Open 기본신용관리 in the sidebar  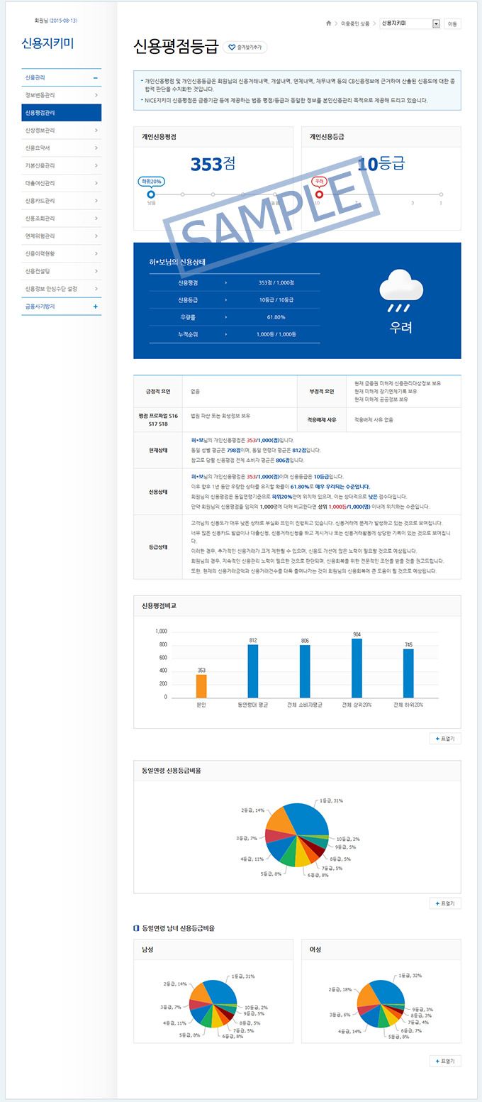pos(62,165)
